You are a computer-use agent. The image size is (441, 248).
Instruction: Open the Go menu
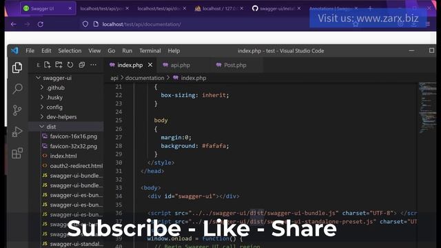[x=112, y=50]
